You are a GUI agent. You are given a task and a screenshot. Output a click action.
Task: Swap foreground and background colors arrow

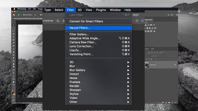14,91
